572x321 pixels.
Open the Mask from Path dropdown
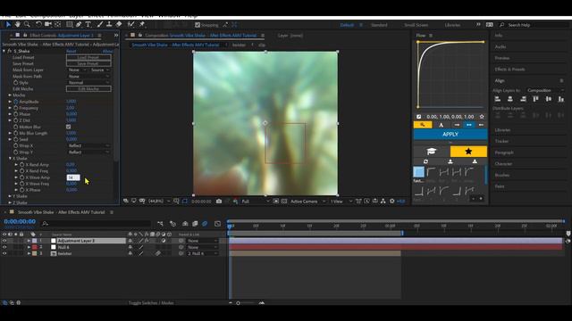88,76
